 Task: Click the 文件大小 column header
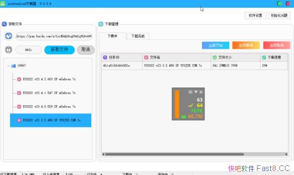tap(236, 57)
